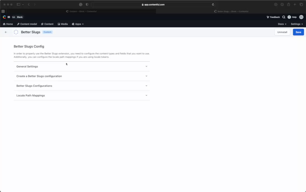Click the Custom tag badge
The height and width of the screenshot is (192, 306).
pyautogui.click(x=47, y=32)
